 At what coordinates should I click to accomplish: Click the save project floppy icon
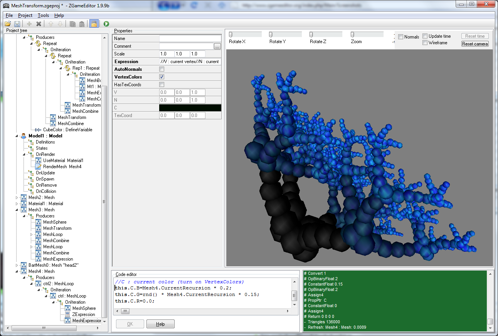point(17,24)
